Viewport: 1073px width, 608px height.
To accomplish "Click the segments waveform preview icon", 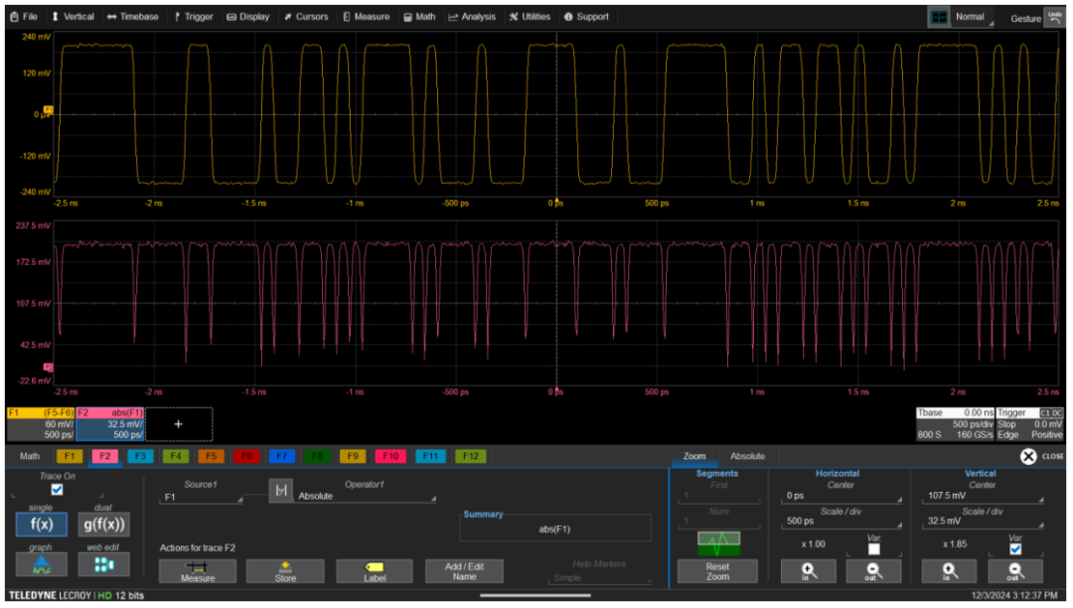I will coord(718,543).
